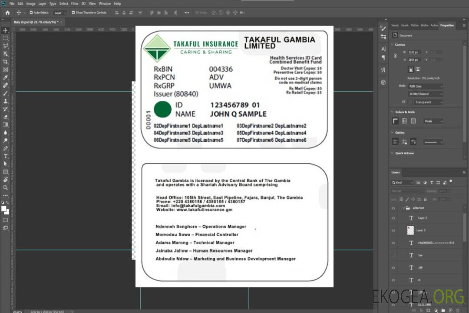Open the Auto-Select Layer dropdown

[x=60, y=13]
